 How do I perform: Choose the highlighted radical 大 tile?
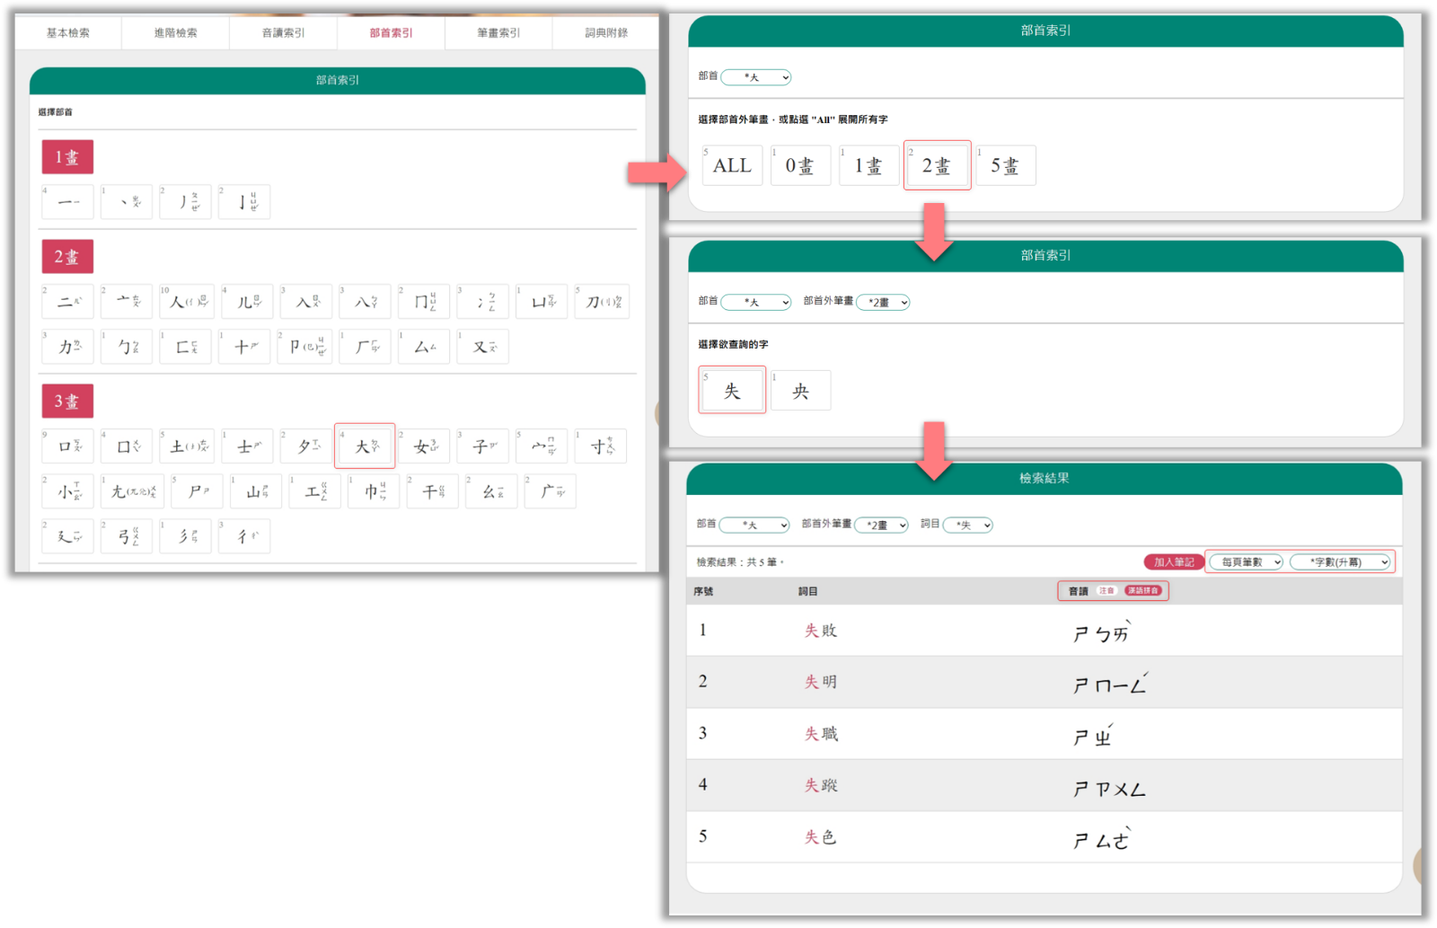tap(365, 446)
